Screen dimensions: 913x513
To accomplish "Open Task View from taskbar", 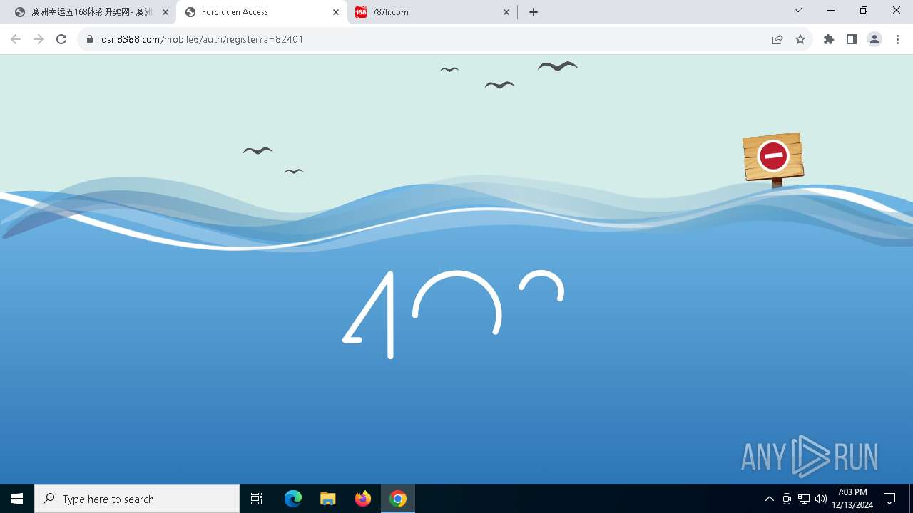I will tap(257, 499).
